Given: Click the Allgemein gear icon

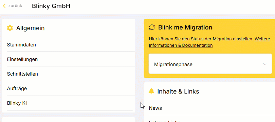Looking at the screenshot, I should pyautogui.click(x=10, y=28).
